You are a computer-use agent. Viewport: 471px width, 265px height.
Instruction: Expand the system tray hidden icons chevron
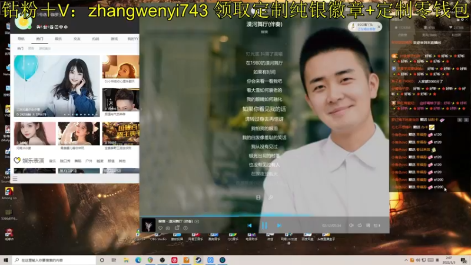406,260
